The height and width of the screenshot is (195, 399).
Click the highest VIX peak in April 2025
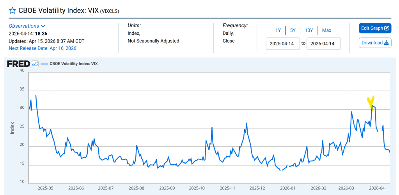pyautogui.click(x=36, y=96)
